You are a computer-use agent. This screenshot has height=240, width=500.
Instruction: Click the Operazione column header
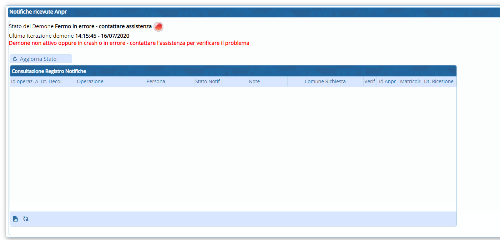90,81
